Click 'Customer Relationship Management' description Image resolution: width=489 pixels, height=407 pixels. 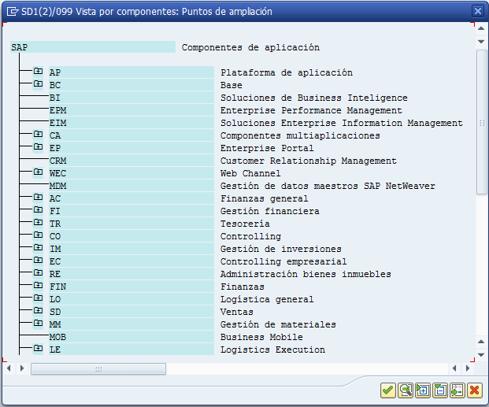[x=309, y=161]
